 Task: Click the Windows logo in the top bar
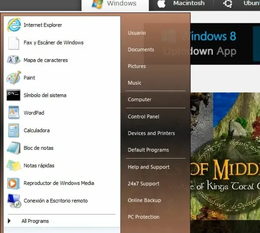pos(97,3)
